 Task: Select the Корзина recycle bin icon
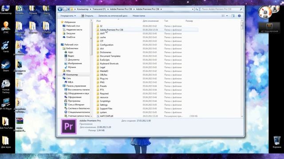point(277,142)
